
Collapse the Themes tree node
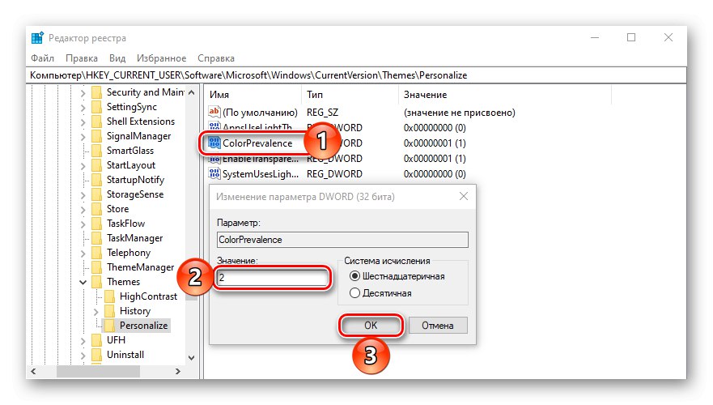coord(83,282)
